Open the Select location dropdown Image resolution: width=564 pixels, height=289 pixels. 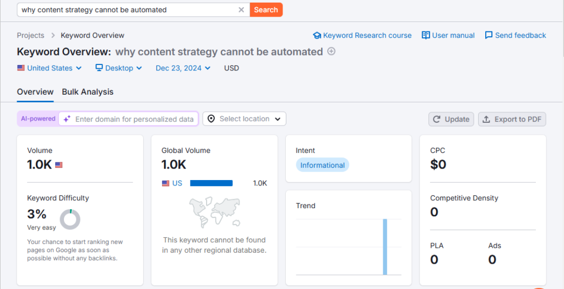pos(245,119)
